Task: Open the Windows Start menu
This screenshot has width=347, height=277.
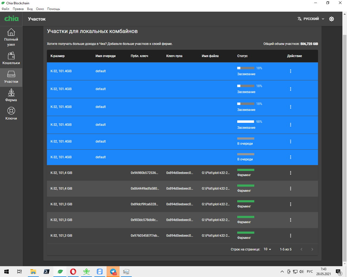Action: (x=7, y=272)
